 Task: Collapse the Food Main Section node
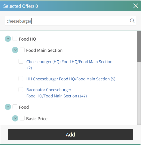(15, 50)
